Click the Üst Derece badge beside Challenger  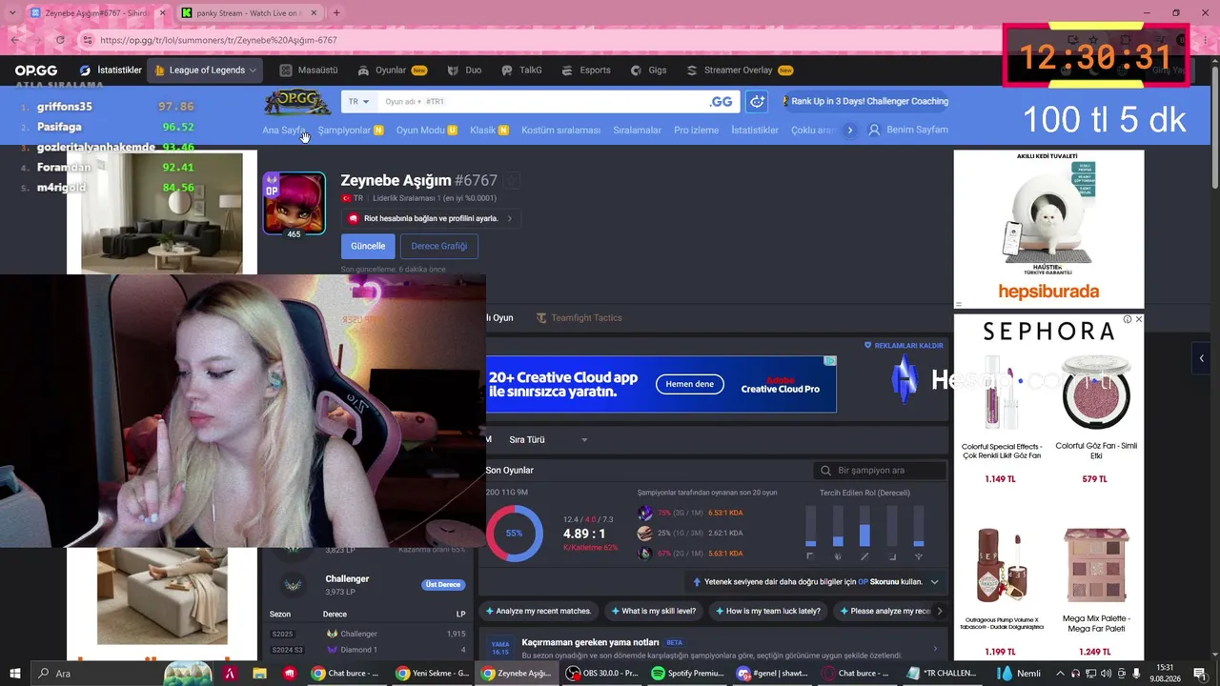point(442,585)
